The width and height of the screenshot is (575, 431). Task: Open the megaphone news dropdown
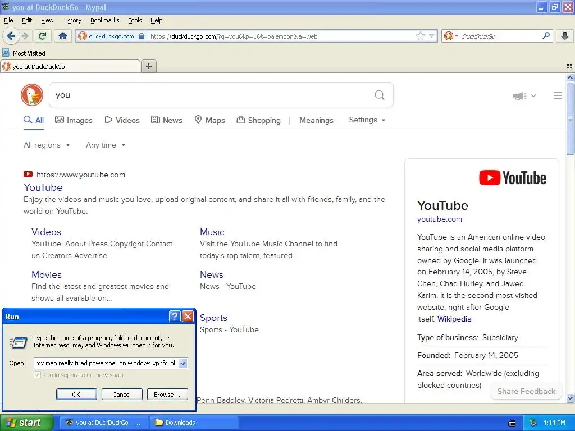click(524, 96)
